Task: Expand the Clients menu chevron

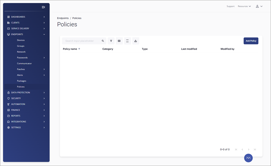Action: pyautogui.click(x=44, y=23)
